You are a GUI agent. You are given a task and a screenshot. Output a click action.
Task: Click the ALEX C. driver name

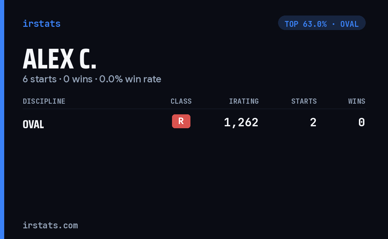click(59, 59)
